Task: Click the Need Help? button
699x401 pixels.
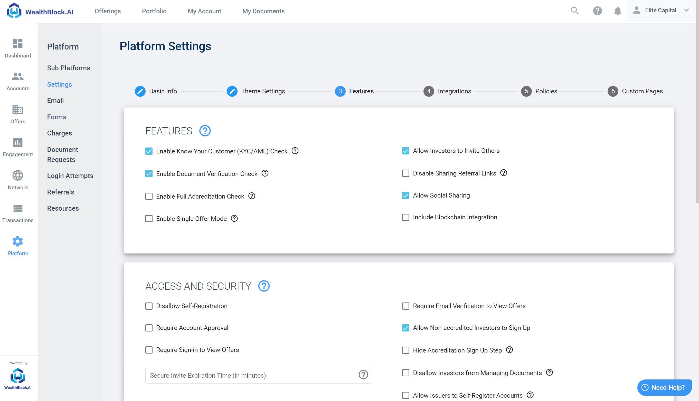Action: click(x=664, y=387)
